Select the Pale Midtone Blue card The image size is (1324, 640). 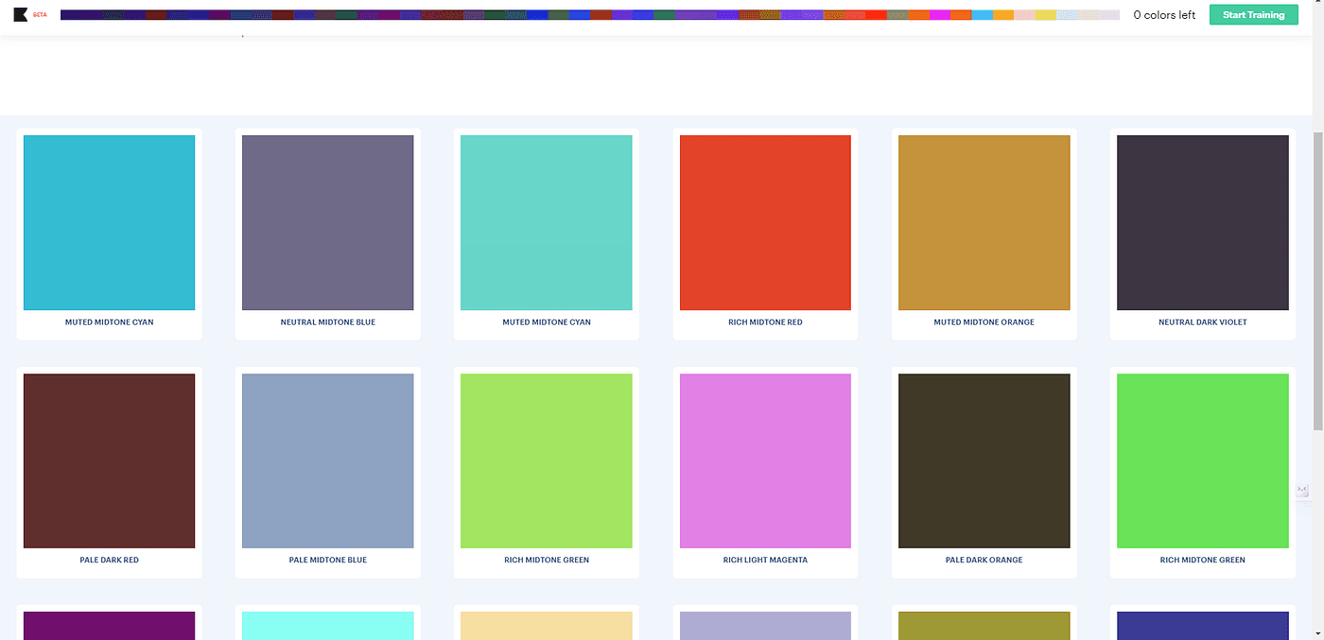[327, 460]
